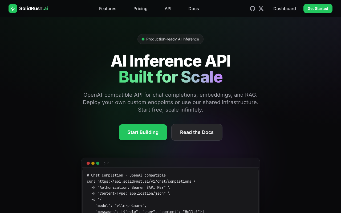Click the Production-ready AI inference badge
Image resolution: width=341 pixels, height=213 pixels.
point(170,39)
